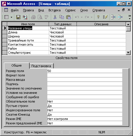The width and height of the screenshot is (133, 136).
Task: Click the Обязательное поле value Нет
Action: (85, 101)
